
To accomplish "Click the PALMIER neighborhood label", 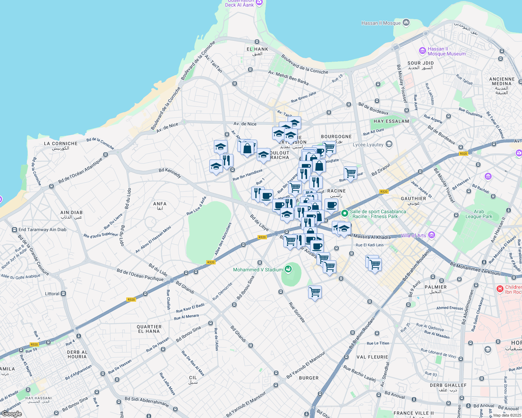I will coord(435,289).
